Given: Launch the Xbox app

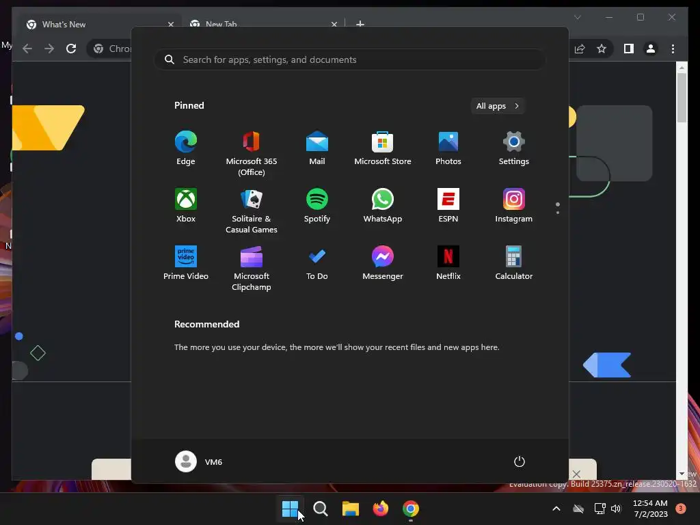Looking at the screenshot, I should 186,206.
